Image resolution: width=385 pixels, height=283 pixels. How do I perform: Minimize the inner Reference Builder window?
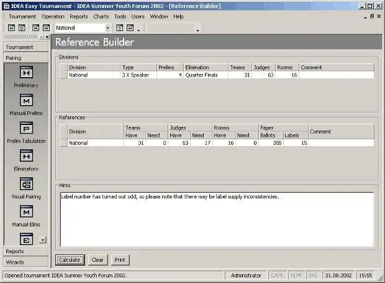[x=365, y=16]
